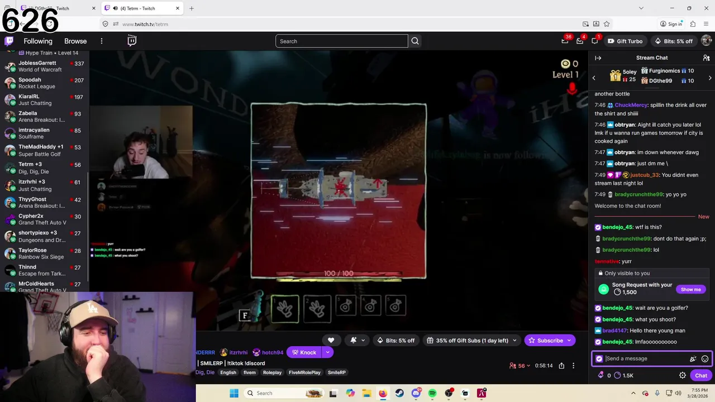Open the chat community users list
Screen dimensions: 715x402
pos(706,58)
